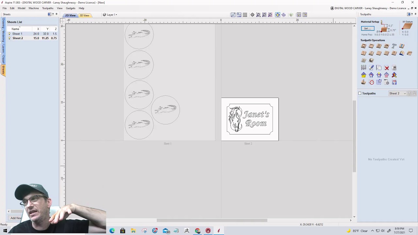Open the Machine menu
Viewport: 418px width, 235px height.
click(34, 8)
